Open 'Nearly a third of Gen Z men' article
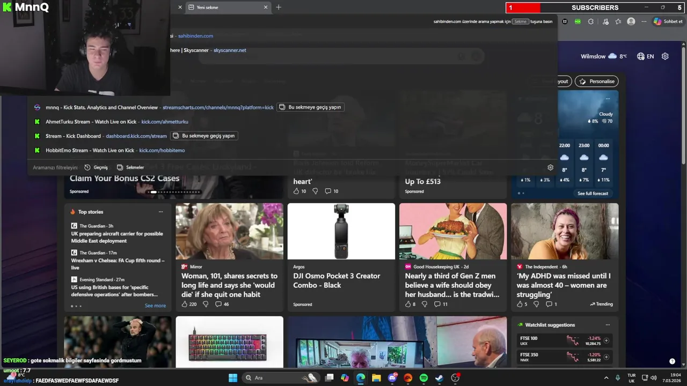 (452, 285)
